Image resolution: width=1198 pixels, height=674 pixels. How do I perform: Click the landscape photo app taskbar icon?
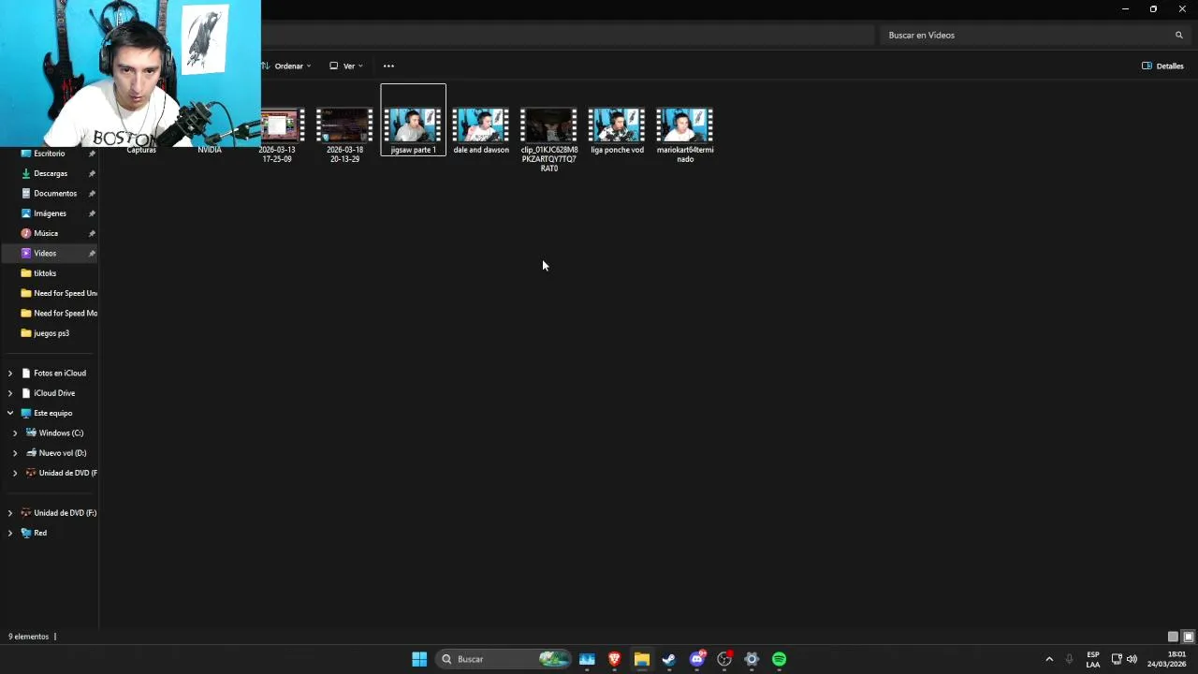(x=587, y=659)
